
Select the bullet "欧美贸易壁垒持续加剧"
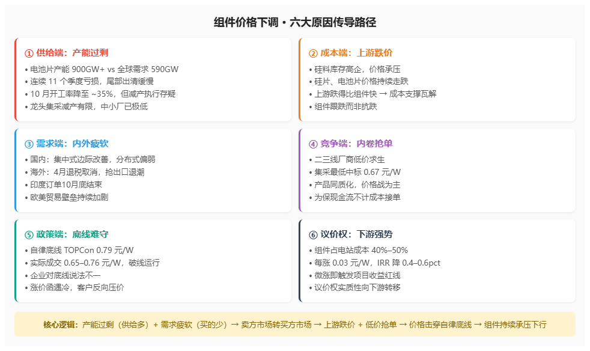pyautogui.click(x=67, y=197)
